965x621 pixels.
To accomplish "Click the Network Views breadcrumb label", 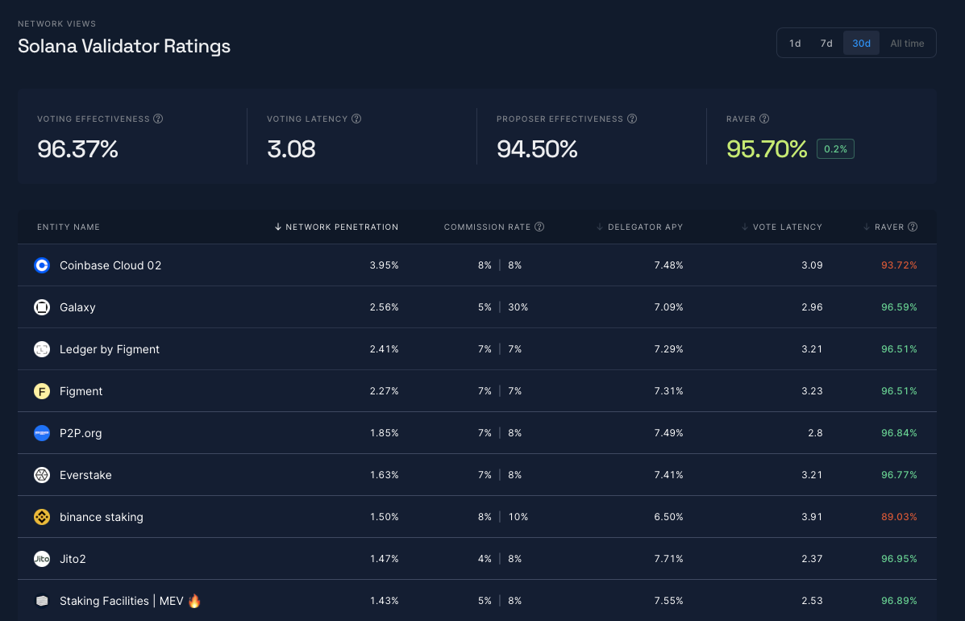I will click(x=56, y=24).
